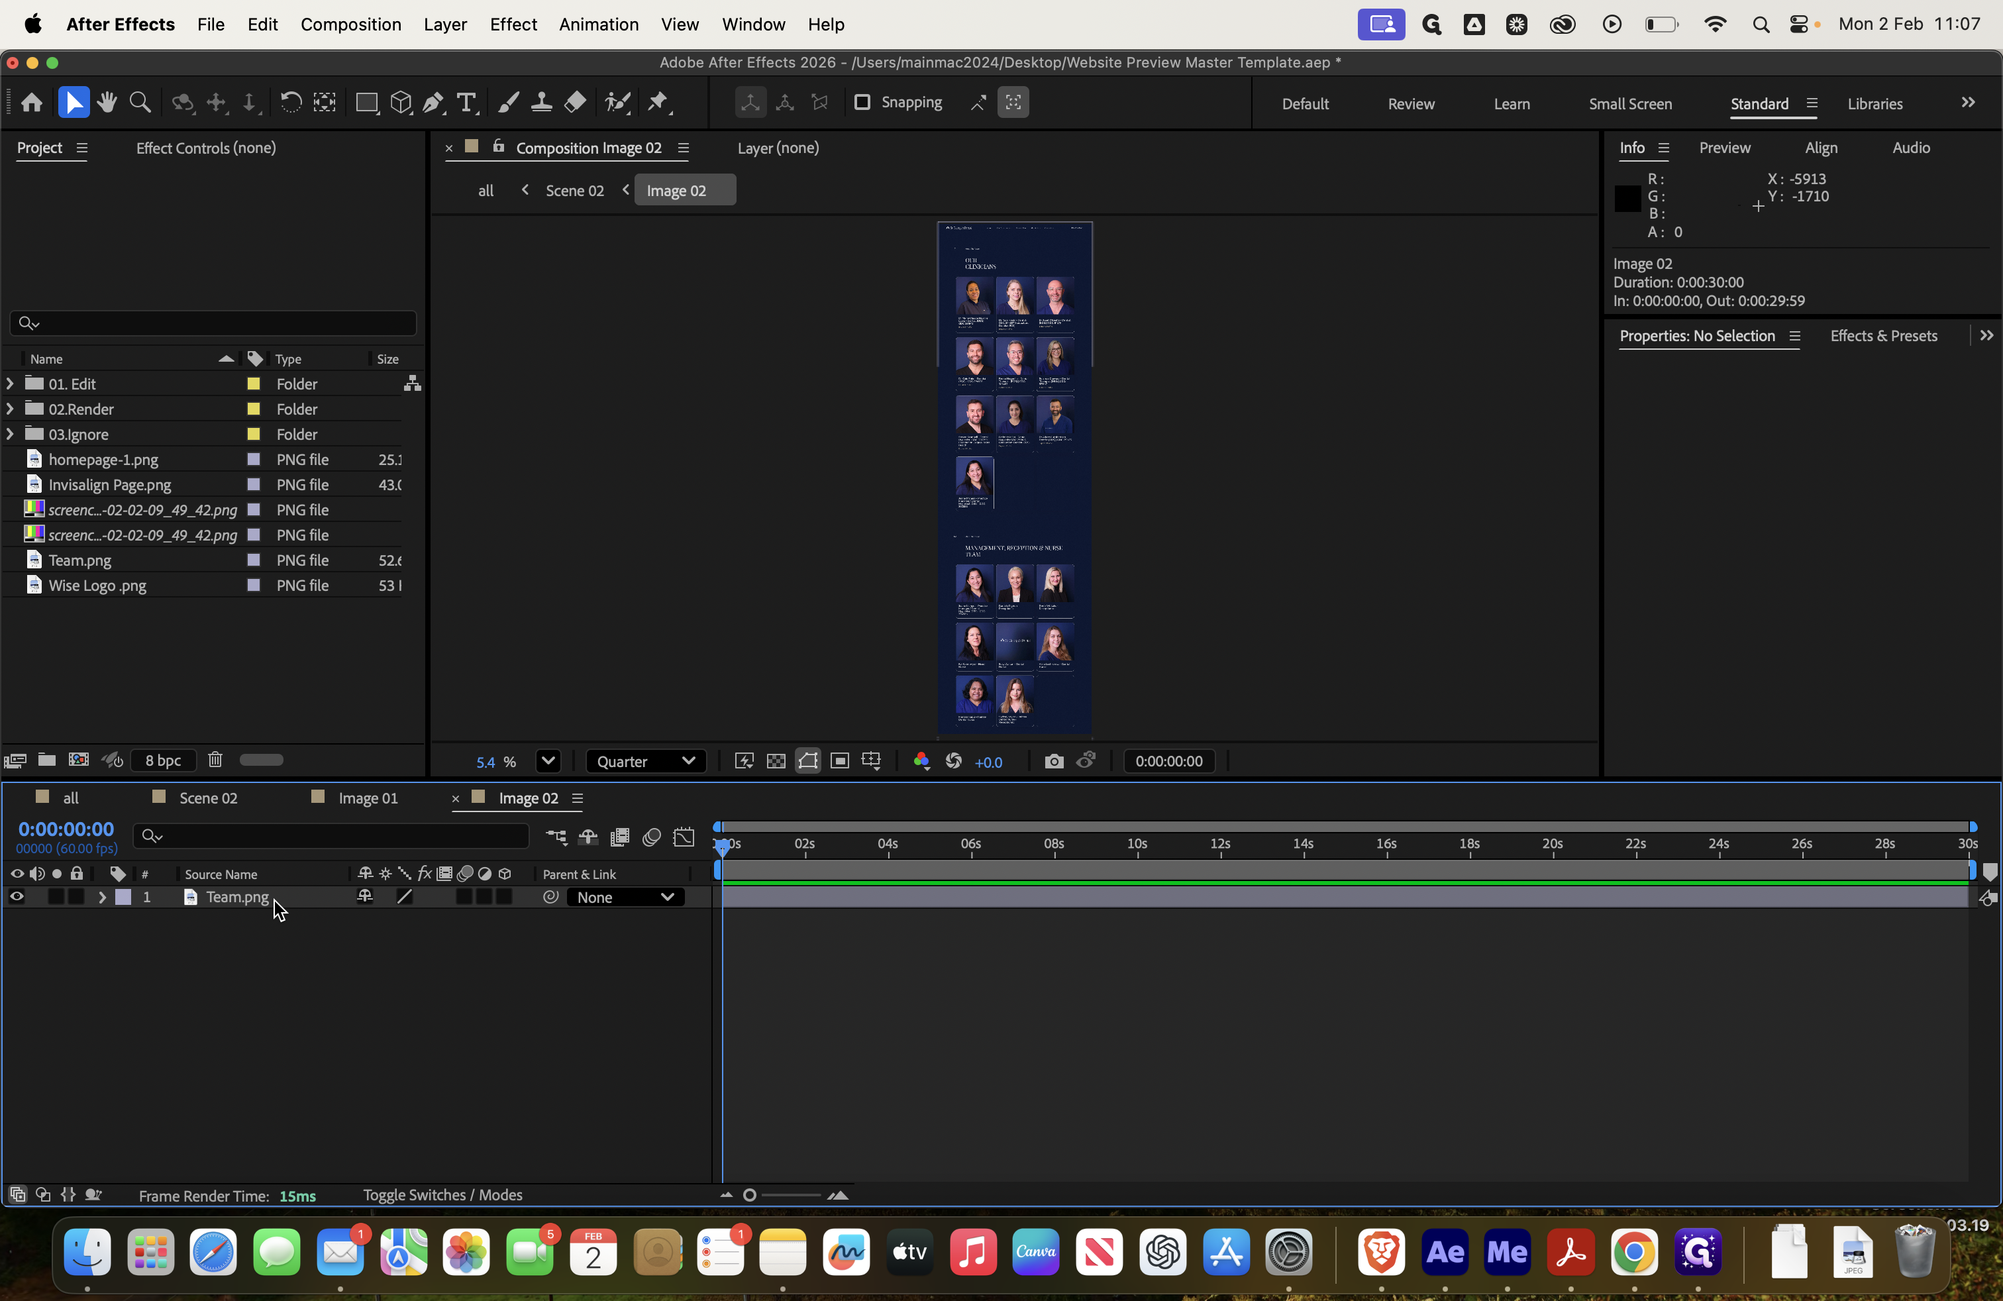Screen dimensions: 2003x1301
Task: Select the Pen tool
Action: [433, 103]
